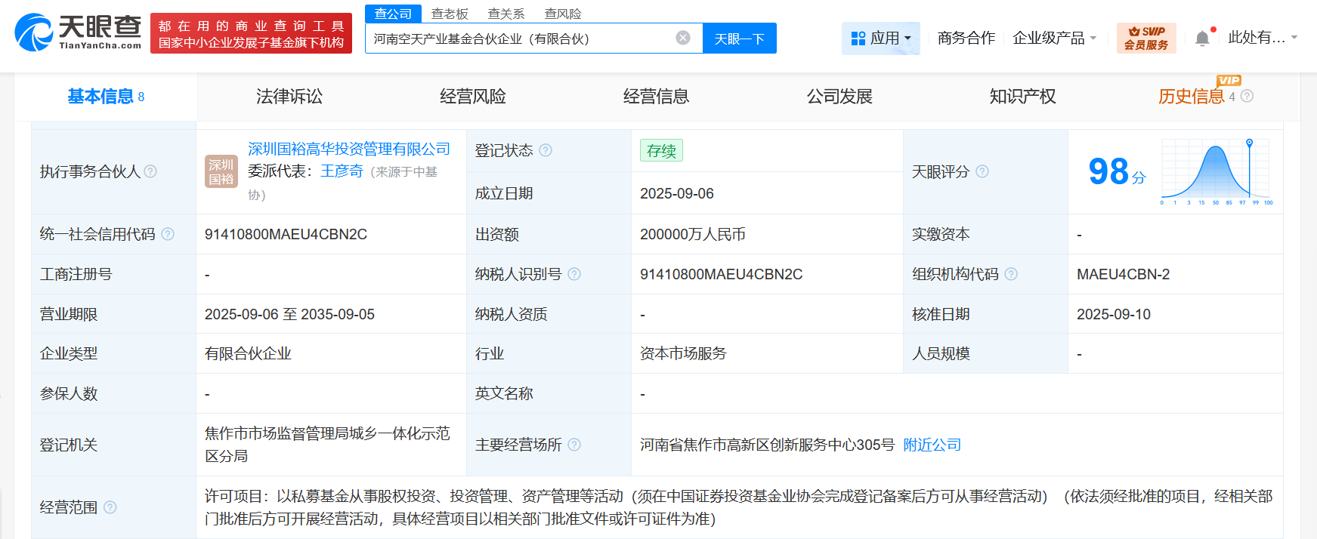
Task: Click the credit code 91410800MAEU4CBN2C under 统一社会信用代码
Action: [286, 234]
